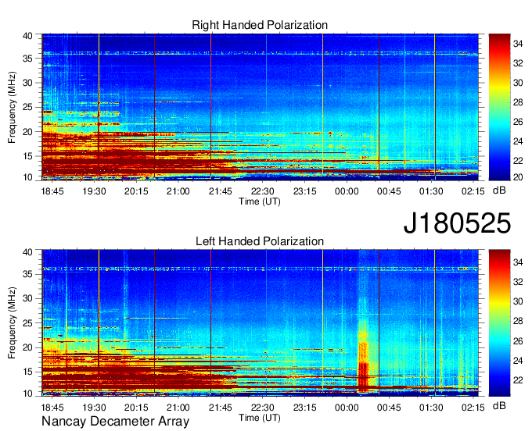Click 22:30 tick under Right Handed plot

pos(262,191)
